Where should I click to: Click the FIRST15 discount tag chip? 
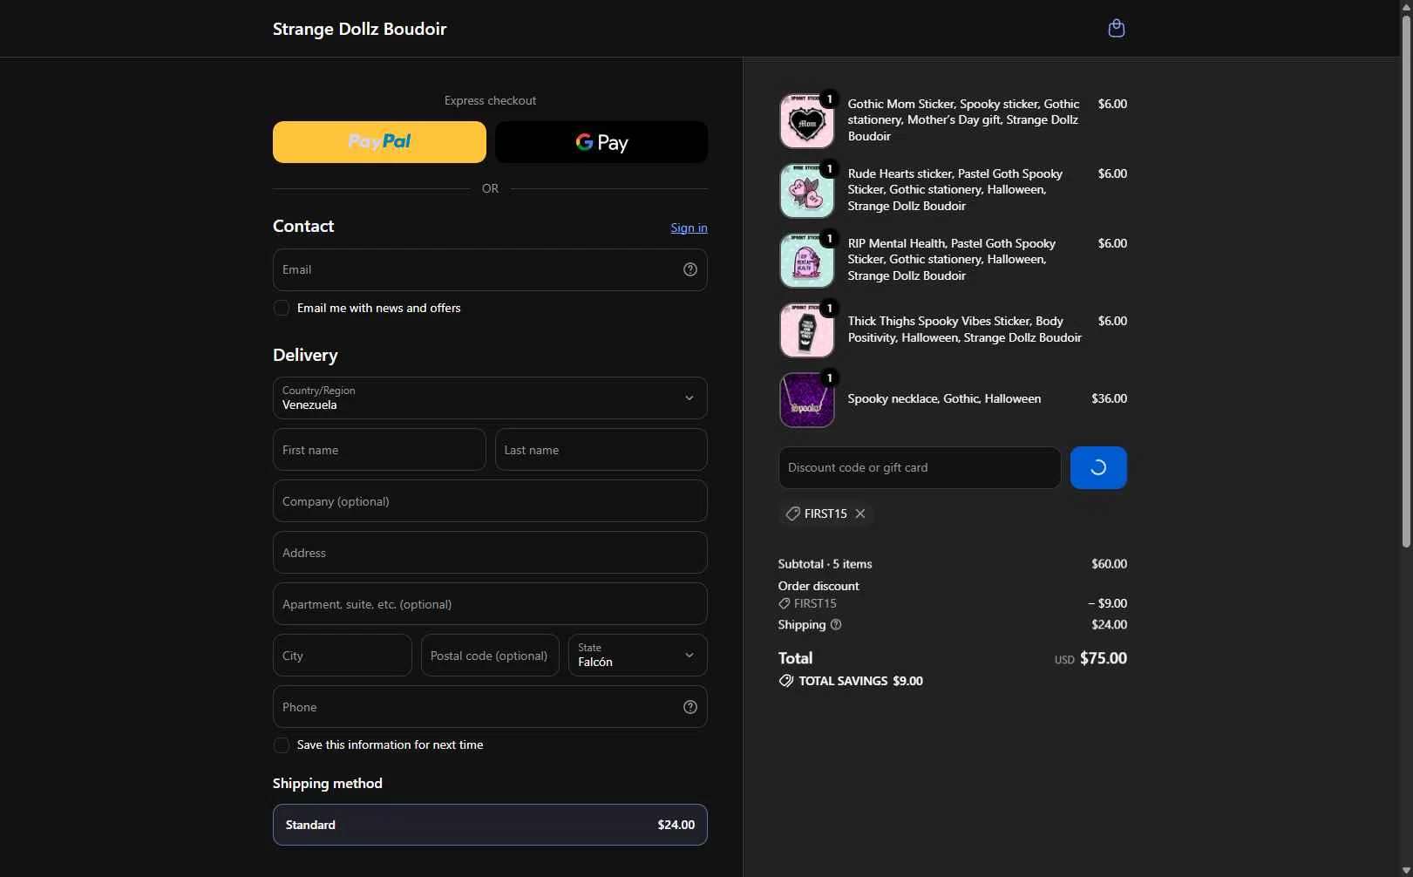(x=825, y=513)
